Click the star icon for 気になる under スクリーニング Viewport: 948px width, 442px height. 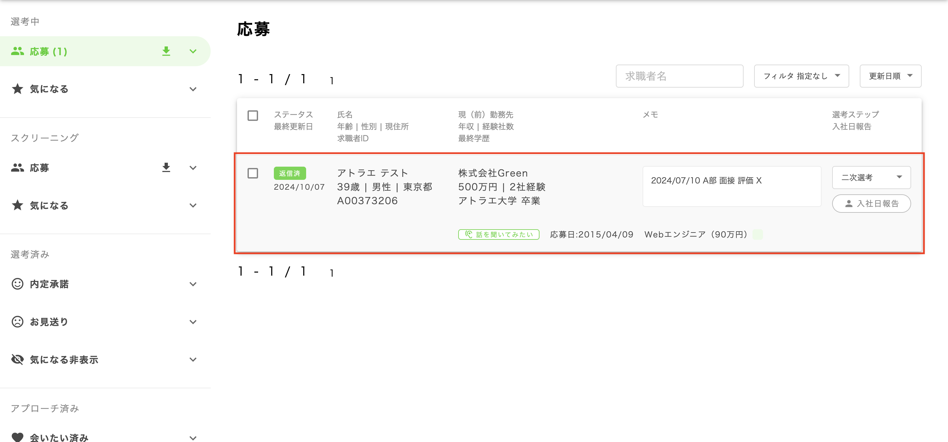click(x=17, y=205)
